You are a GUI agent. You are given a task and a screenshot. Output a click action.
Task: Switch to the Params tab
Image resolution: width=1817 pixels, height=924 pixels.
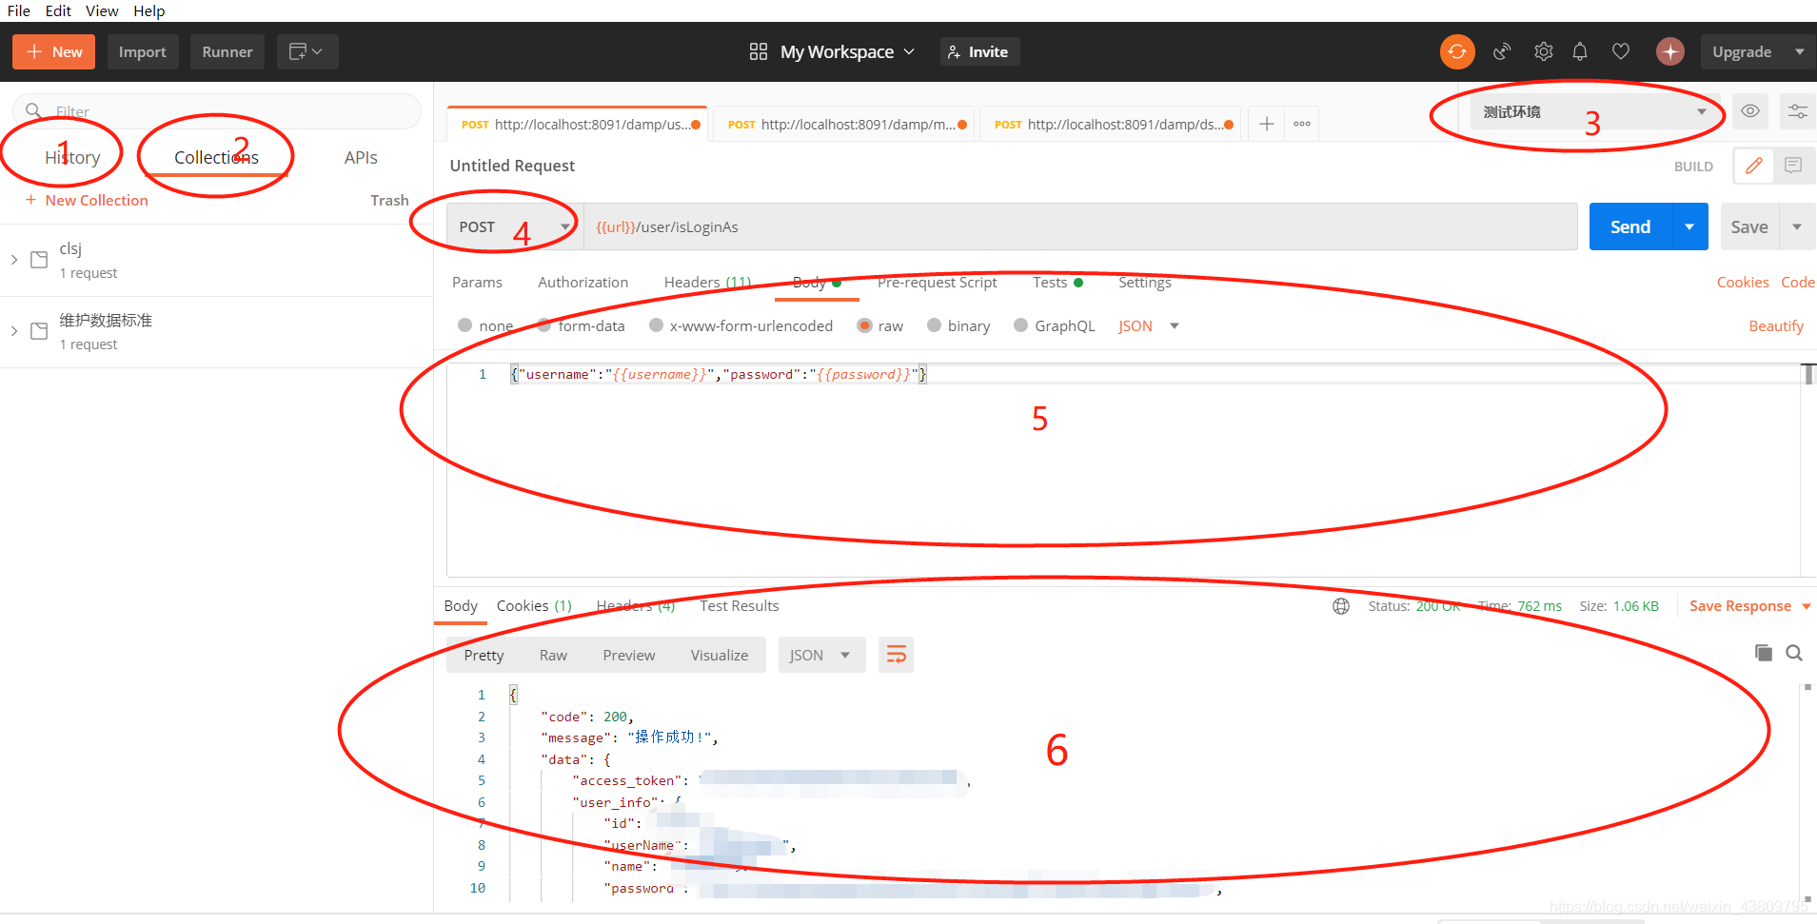coord(477,282)
